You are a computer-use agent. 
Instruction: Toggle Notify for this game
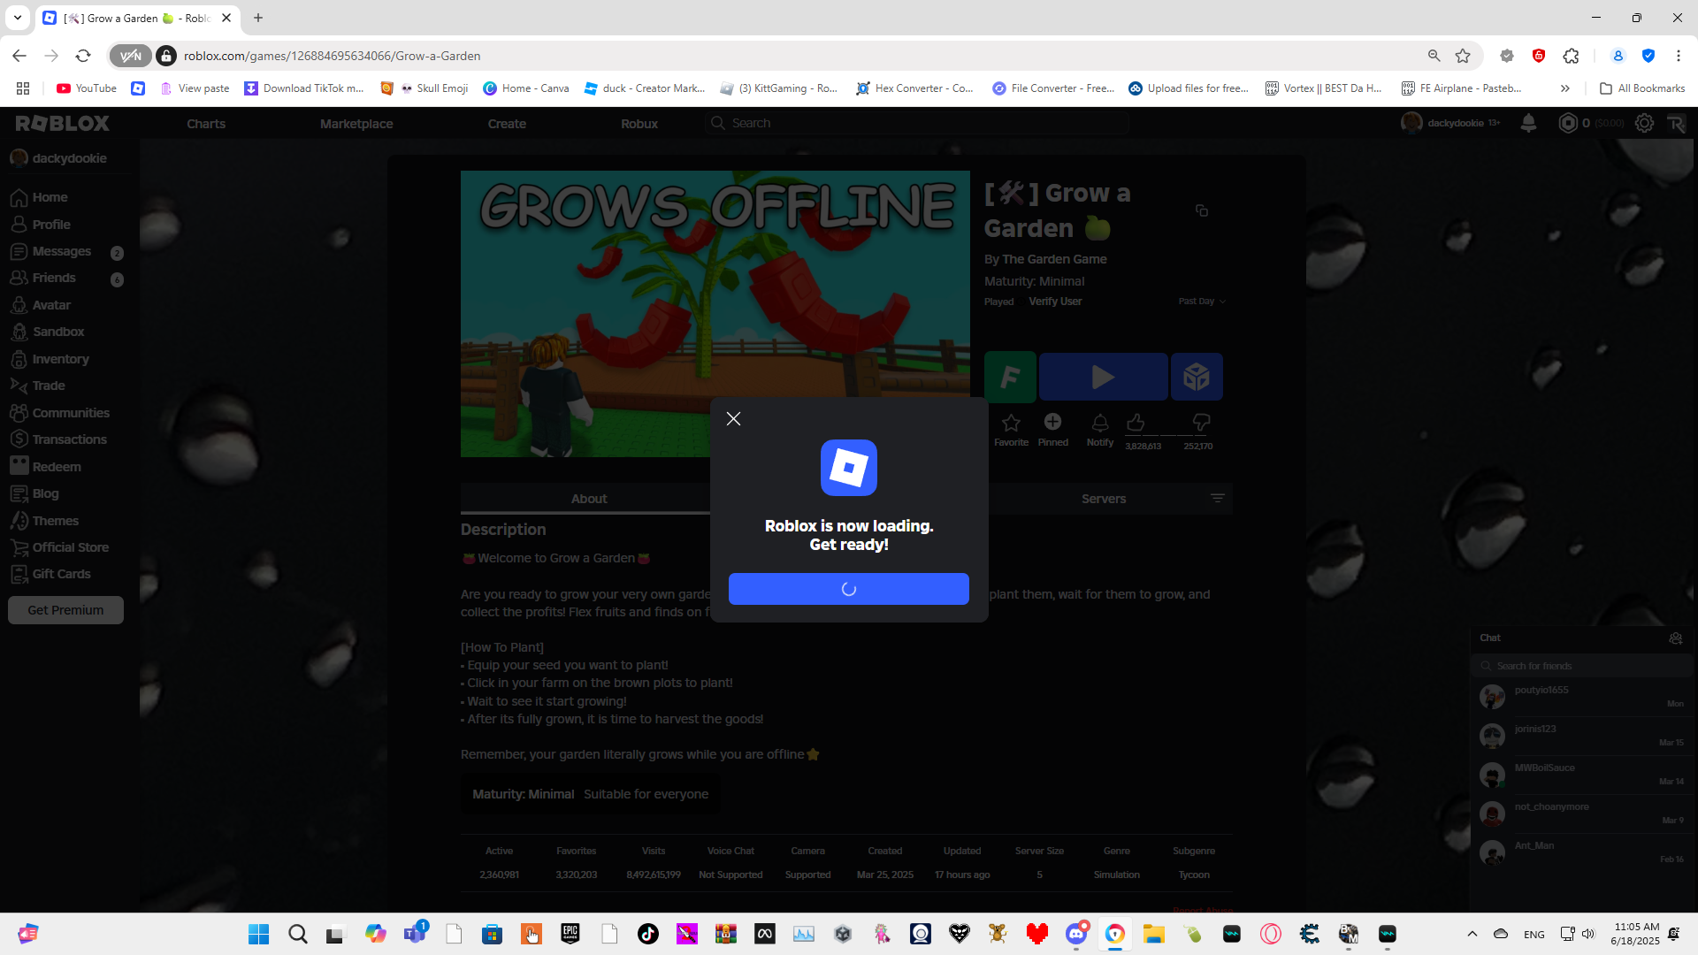coord(1100,430)
